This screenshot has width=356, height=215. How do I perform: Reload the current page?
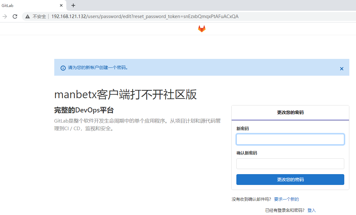[15, 16]
